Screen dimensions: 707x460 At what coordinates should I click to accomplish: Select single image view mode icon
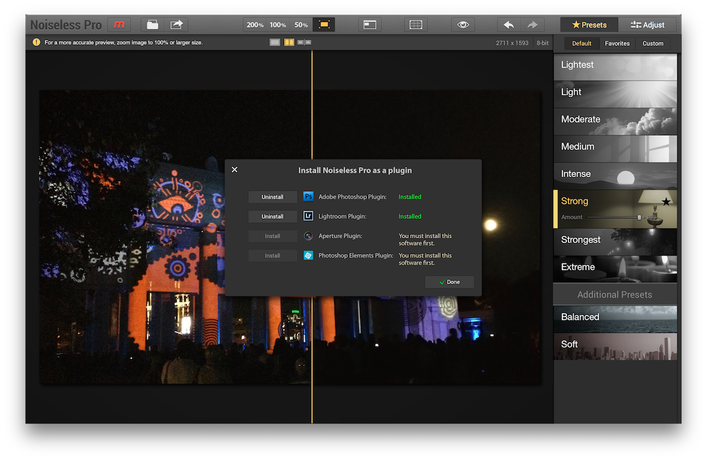tap(275, 42)
